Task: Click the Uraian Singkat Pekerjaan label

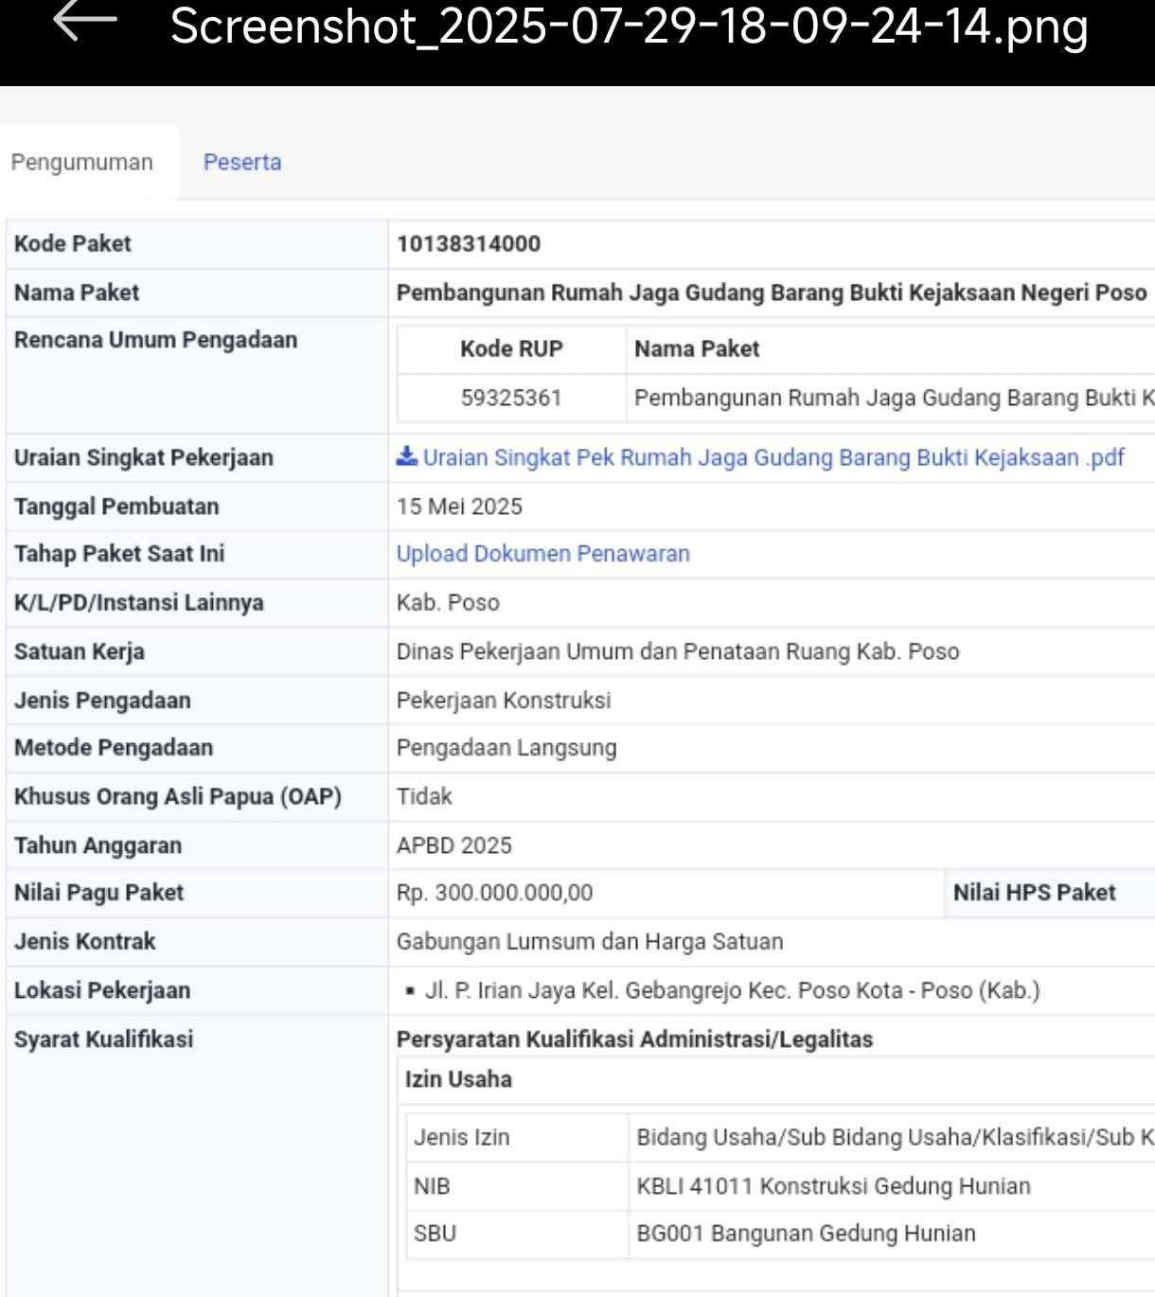Action: (144, 458)
